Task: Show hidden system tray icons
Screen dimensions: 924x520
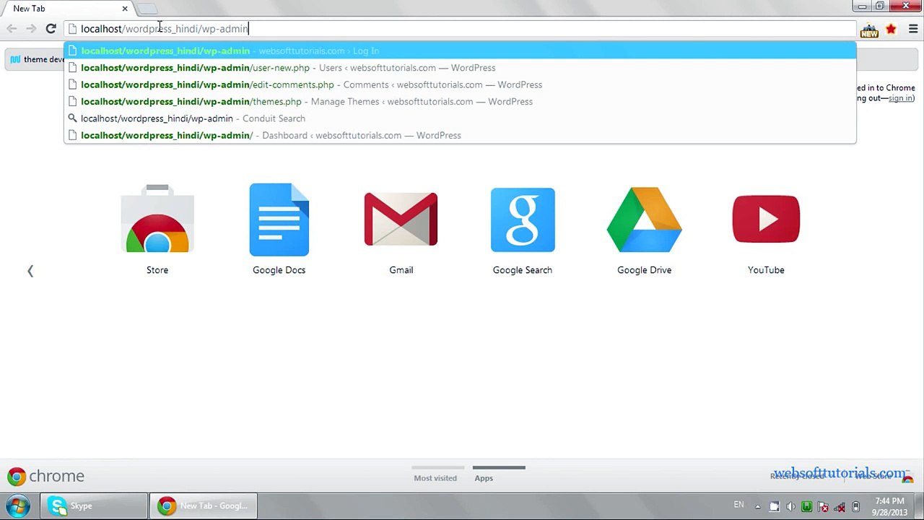Action: click(757, 506)
